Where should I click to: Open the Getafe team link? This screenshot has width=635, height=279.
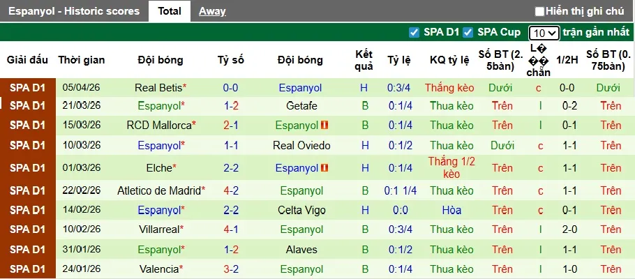301,106
